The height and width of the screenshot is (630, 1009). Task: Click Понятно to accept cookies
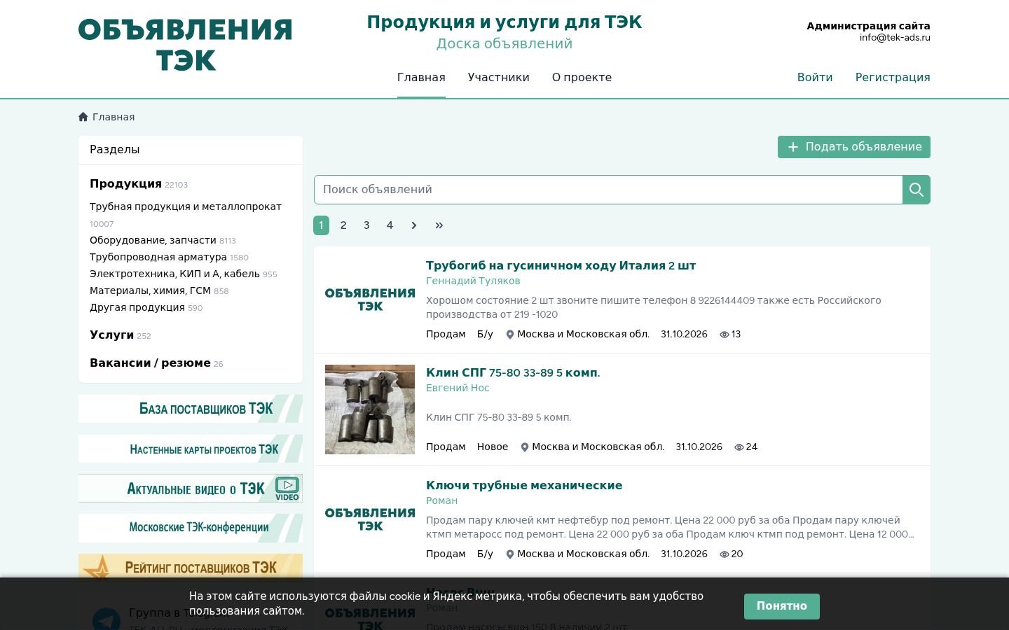(x=782, y=606)
